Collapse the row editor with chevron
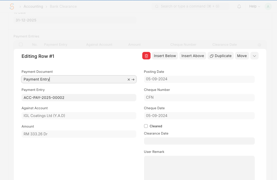 click(x=254, y=56)
